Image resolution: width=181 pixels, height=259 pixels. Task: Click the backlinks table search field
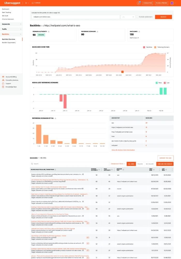click(70, 164)
